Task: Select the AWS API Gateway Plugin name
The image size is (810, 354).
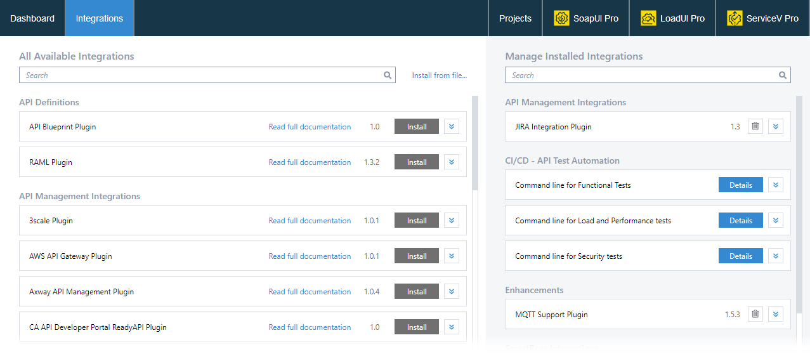Action: (70, 256)
